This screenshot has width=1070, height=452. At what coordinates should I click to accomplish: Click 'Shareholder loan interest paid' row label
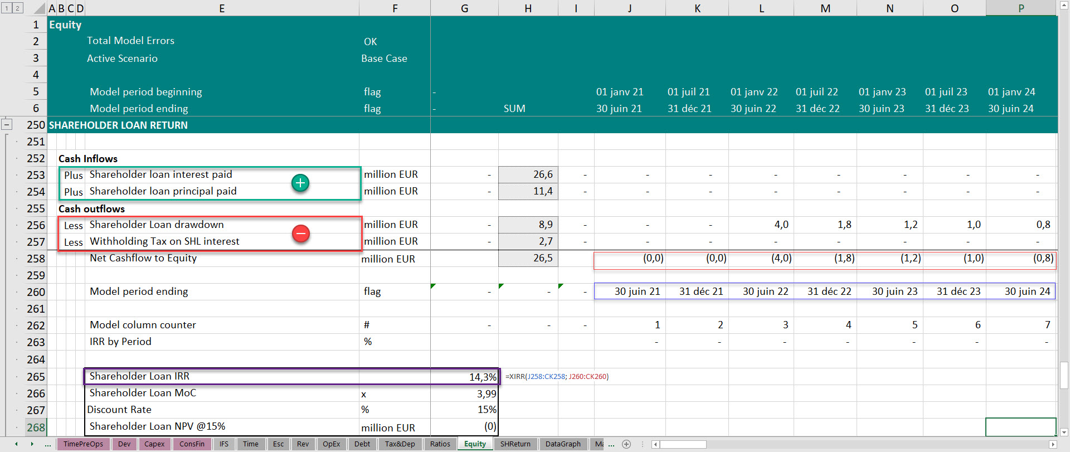160,174
